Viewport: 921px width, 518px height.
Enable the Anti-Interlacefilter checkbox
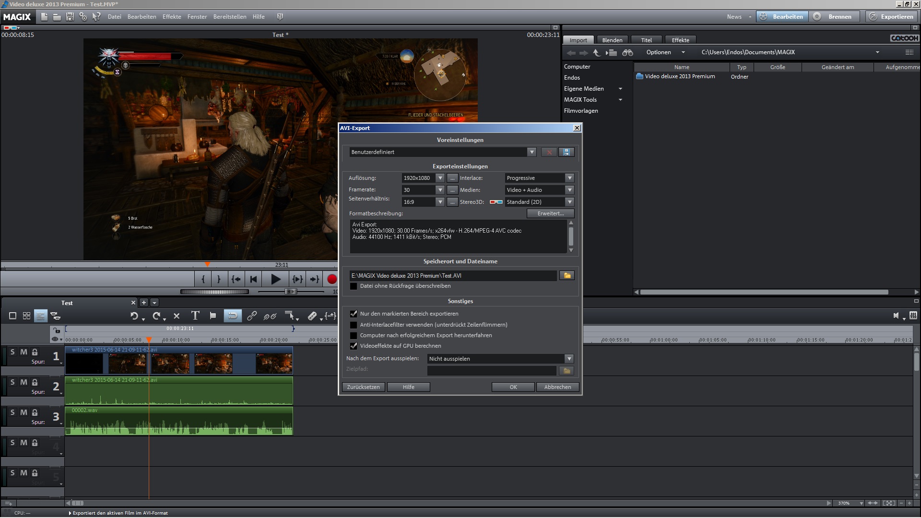(354, 325)
